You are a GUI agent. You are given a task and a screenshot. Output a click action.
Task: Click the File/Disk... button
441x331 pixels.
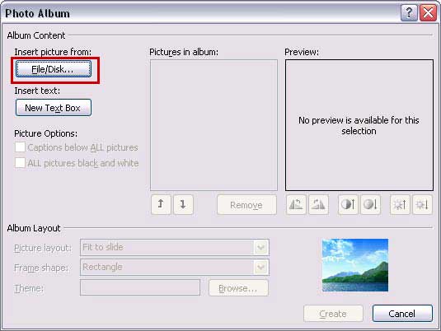pos(54,69)
